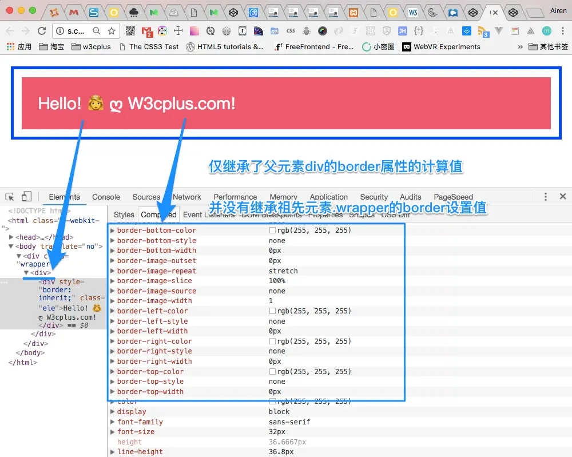The height and width of the screenshot is (457, 572).
Task: Open the PageSpeed panel tab
Action: click(454, 197)
